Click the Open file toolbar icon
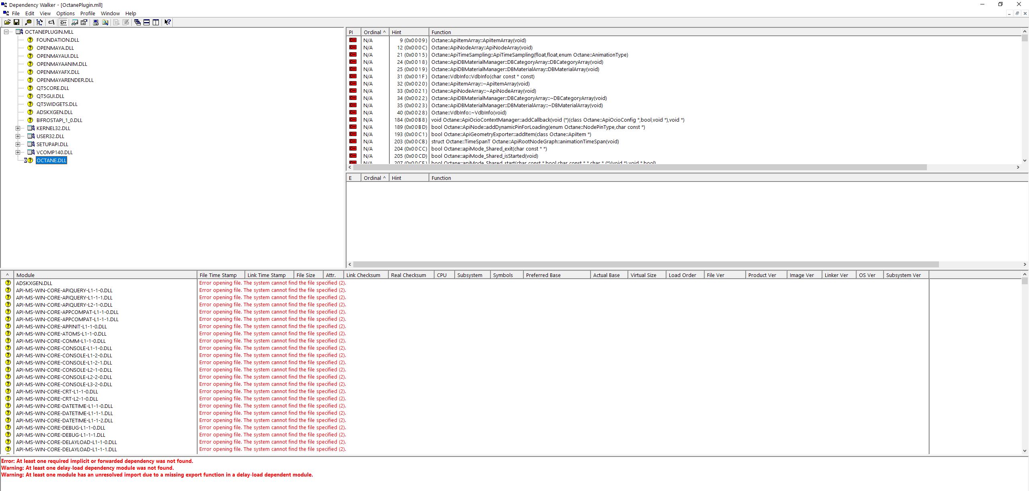Viewport: 1029px width, 491px height. 7,22
